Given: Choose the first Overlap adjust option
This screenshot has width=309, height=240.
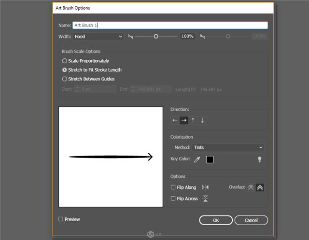Looking at the screenshot, I should click(251, 187).
